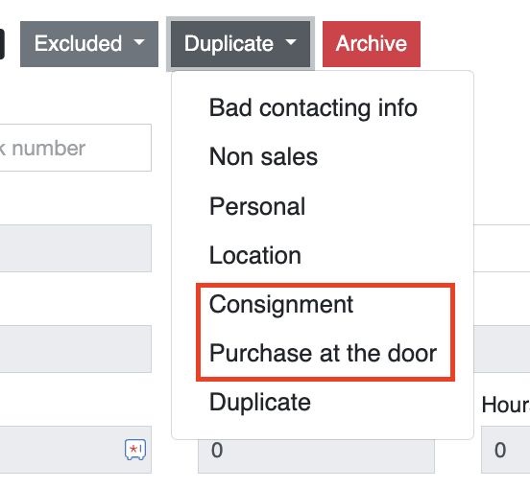Screen dimensions: 530x489
Task: Click the Hours field showing 0
Action: pos(506,450)
